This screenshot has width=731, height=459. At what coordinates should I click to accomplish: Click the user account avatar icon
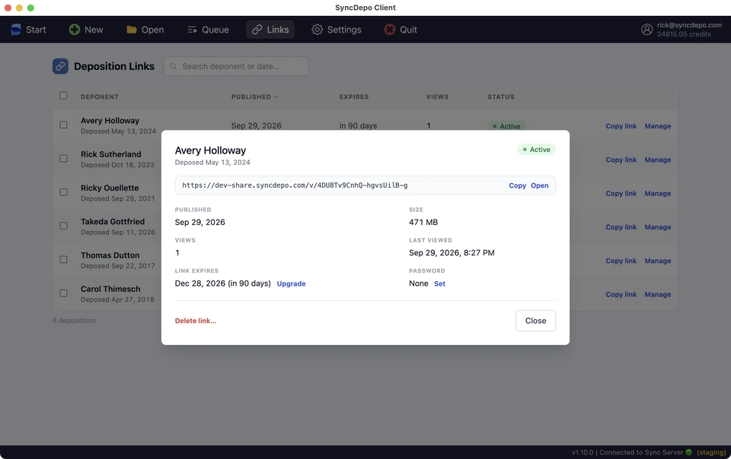(x=646, y=30)
